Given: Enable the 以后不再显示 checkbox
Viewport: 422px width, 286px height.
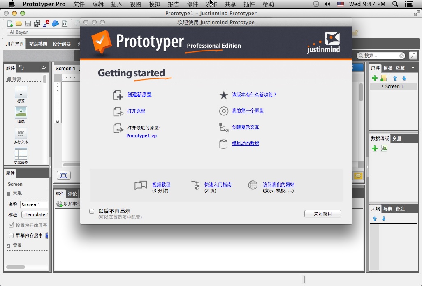Looking at the screenshot, I should 92,211.
